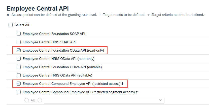Check Compound Employee API (restricted segment access) checkbox
Viewport: 209px width, 111px height.
19,92
